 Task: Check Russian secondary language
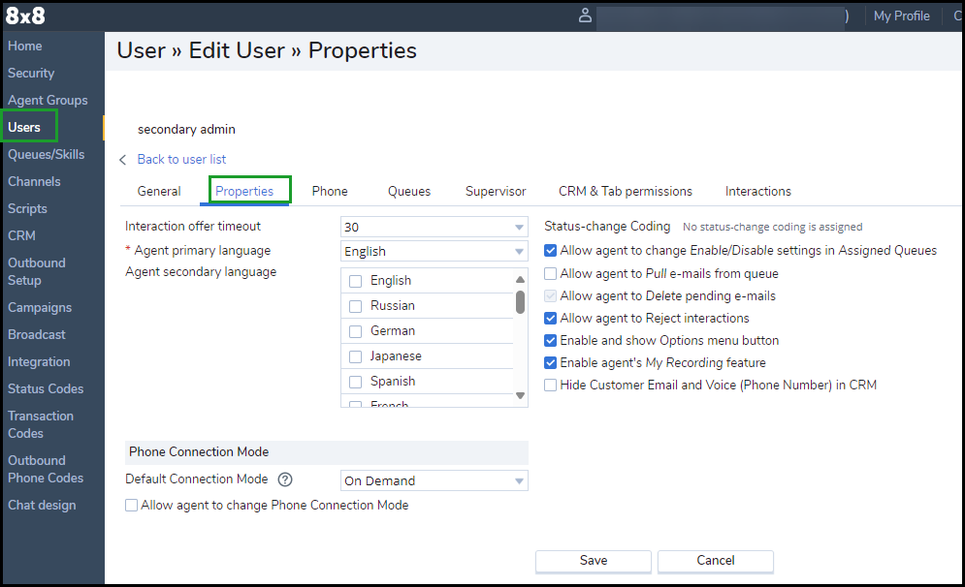pyautogui.click(x=355, y=306)
